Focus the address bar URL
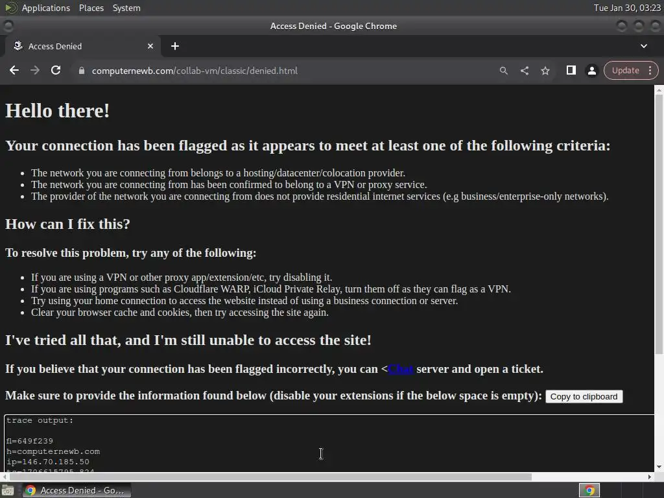This screenshot has height=498, width=664. (195, 71)
